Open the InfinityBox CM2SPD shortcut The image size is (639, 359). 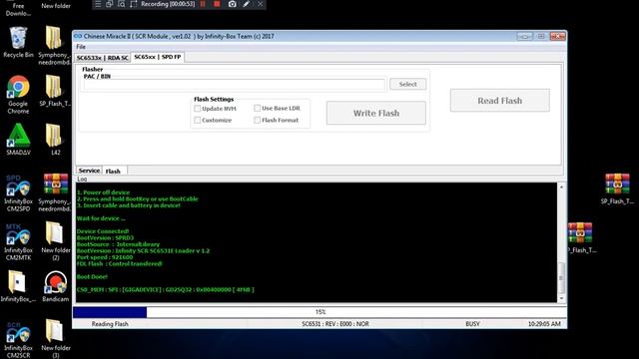(18, 192)
